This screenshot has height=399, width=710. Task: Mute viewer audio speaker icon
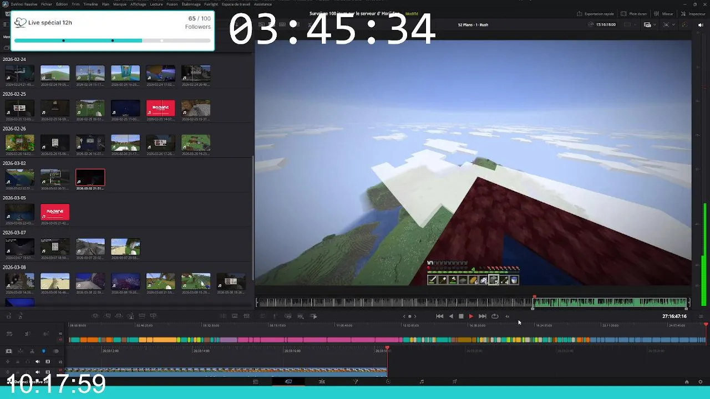click(x=701, y=25)
